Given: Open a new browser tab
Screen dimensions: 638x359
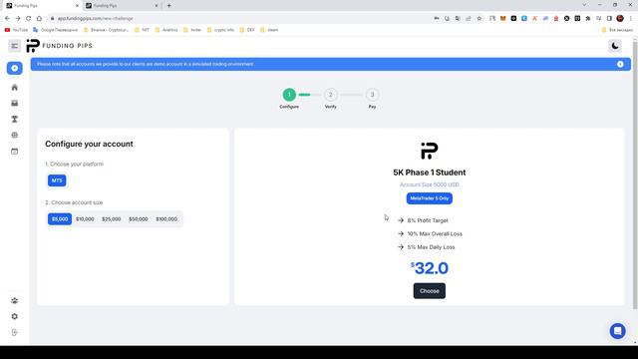Looking at the screenshot, I should [x=168, y=6].
